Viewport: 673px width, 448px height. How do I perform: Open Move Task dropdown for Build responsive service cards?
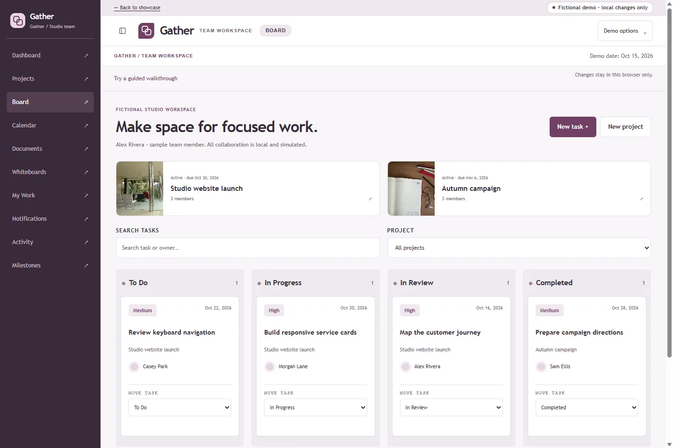315,407
